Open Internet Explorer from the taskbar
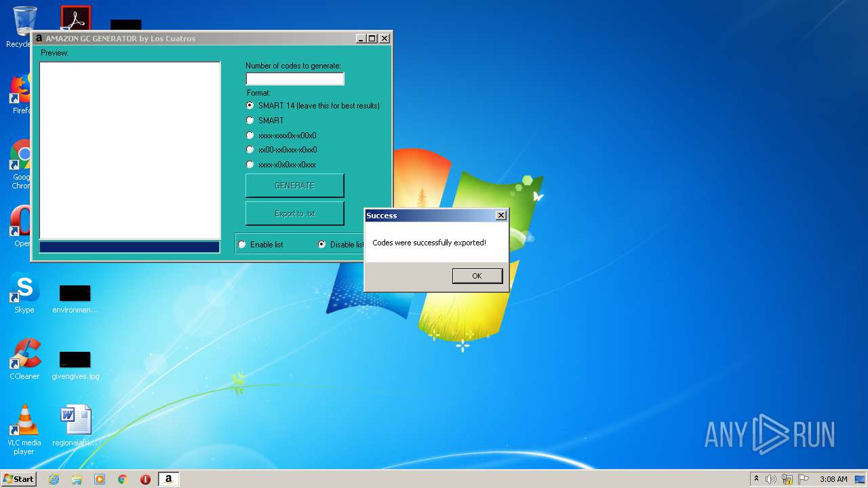Image resolution: width=868 pixels, height=488 pixels. (x=54, y=479)
